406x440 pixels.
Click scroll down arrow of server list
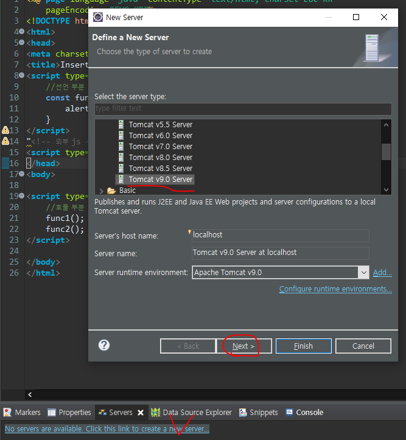386,190
